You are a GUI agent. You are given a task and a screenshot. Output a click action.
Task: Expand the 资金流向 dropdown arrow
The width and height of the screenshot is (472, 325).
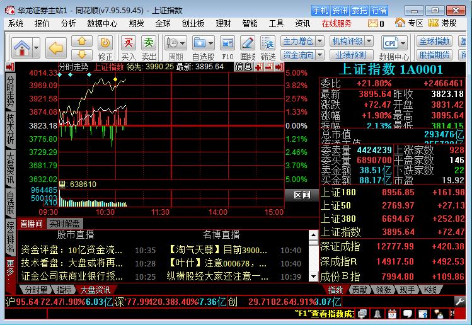[x=320, y=55]
